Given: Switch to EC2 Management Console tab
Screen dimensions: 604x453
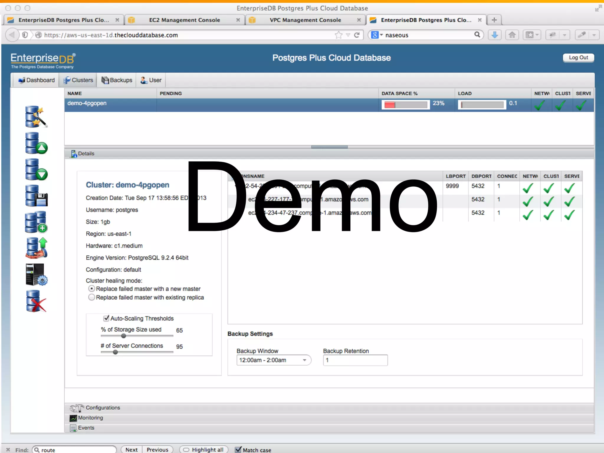Looking at the screenshot, I should [x=184, y=20].
